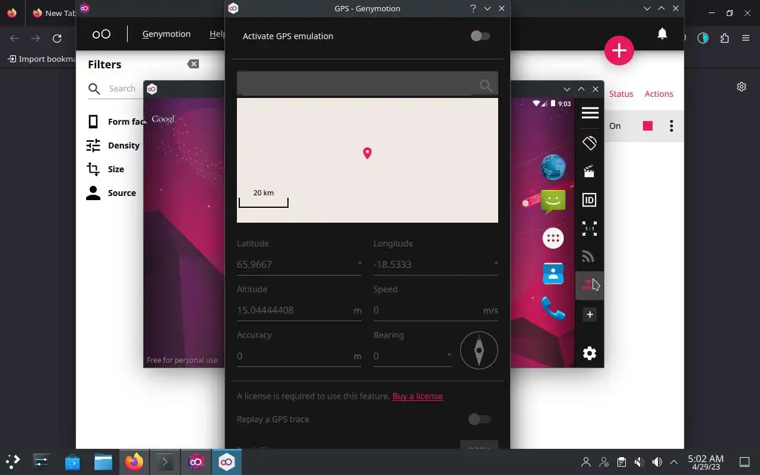Open Firefox application menu
This screenshot has height=475, width=760.
point(746,39)
